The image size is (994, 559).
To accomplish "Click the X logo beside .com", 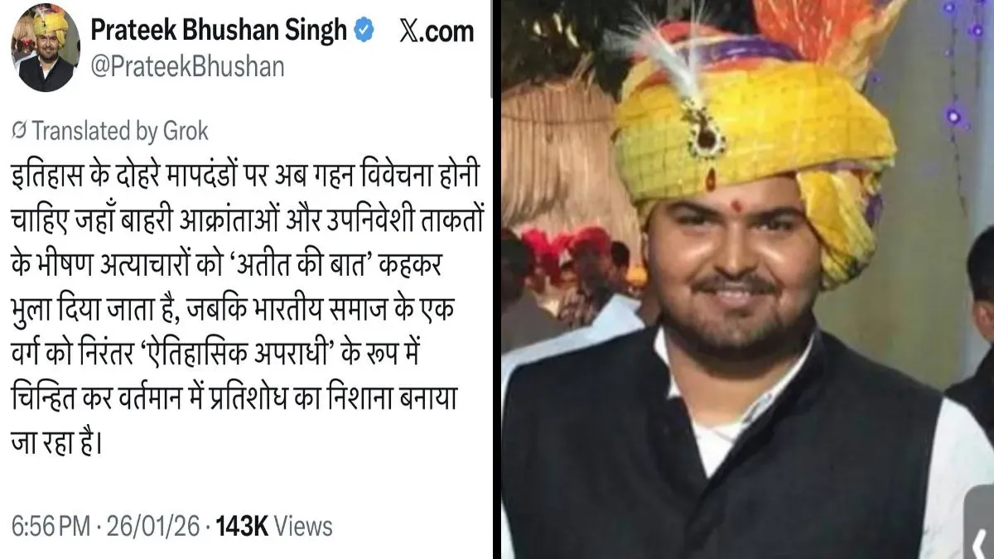I will click(412, 31).
